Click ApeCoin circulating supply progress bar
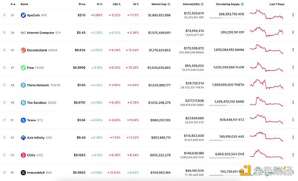 coord(226,18)
